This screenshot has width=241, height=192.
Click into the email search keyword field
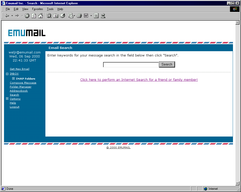131,65
